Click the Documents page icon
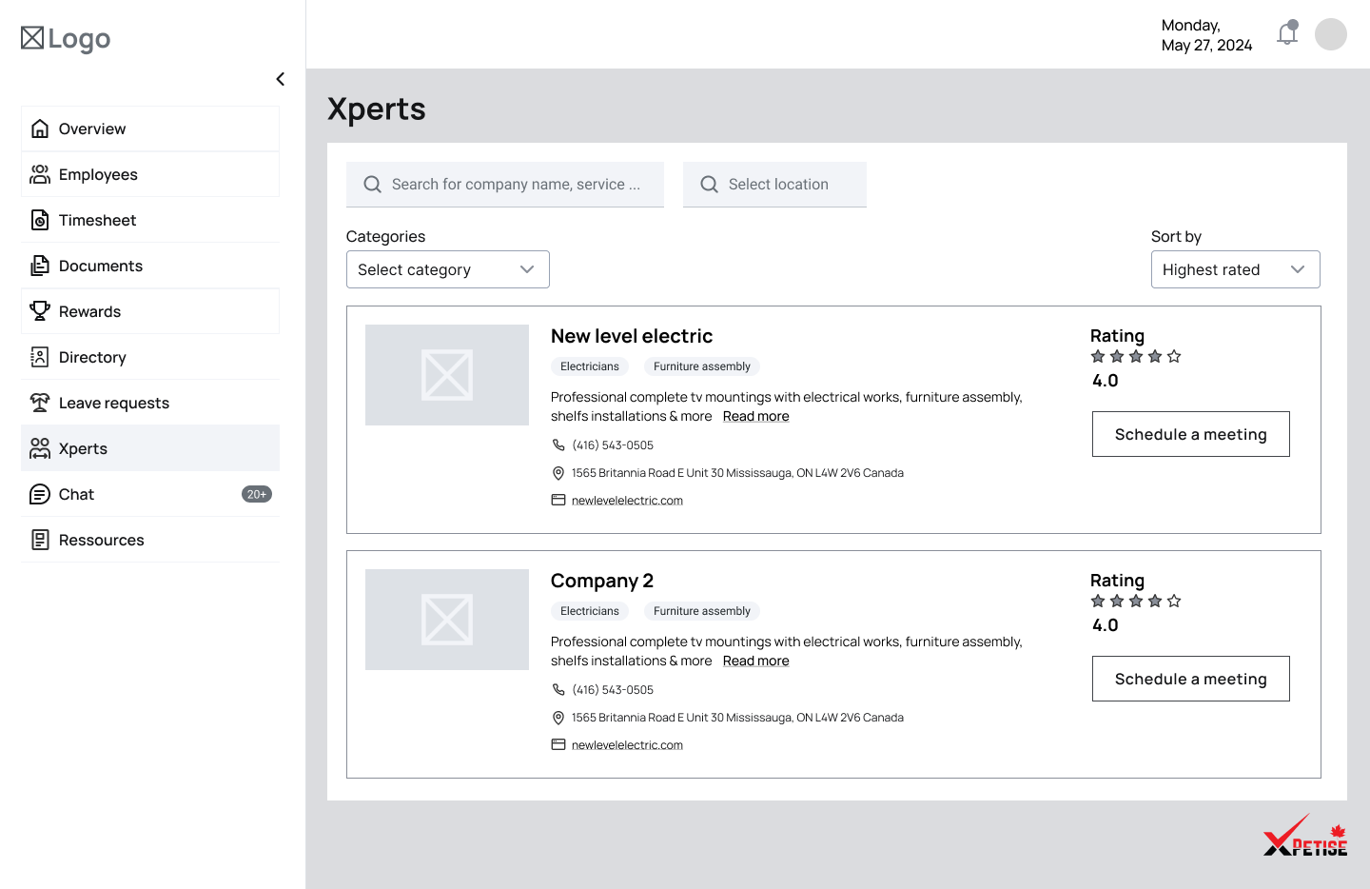1370x889 pixels. [39, 265]
